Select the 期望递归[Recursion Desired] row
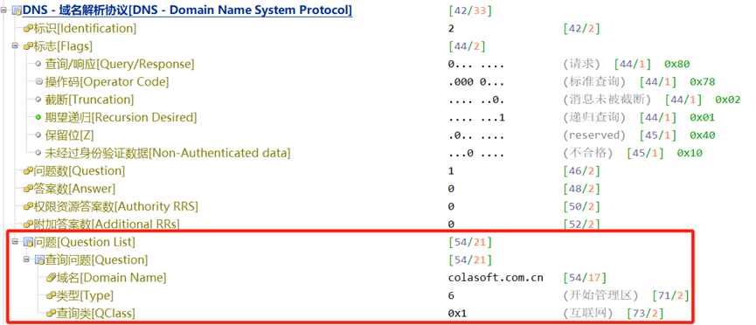Image resolution: width=756 pixels, height=325 pixels. [121, 118]
